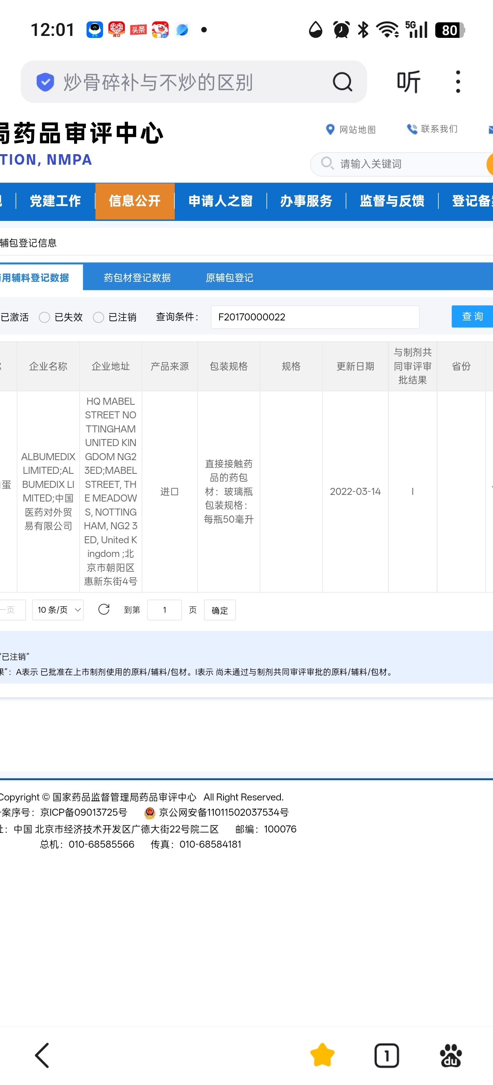Open the 申请人之窗 menu
Image resolution: width=493 pixels, height=1085 pixels.
tap(221, 201)
